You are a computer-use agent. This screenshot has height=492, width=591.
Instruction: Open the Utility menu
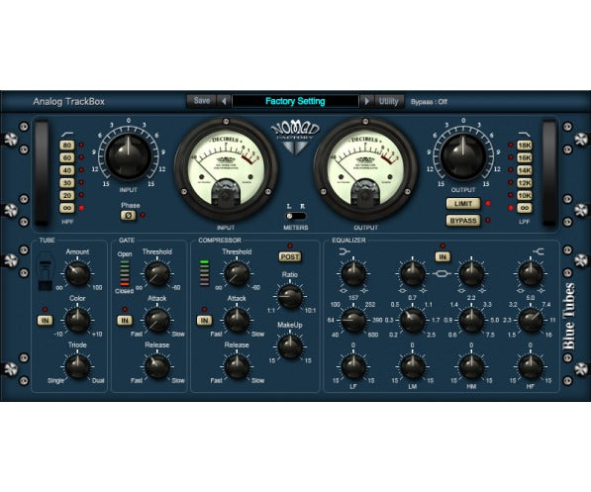389,101
